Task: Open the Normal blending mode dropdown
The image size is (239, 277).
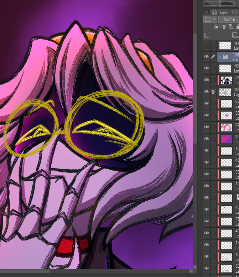Action: [x=229, y=19]
